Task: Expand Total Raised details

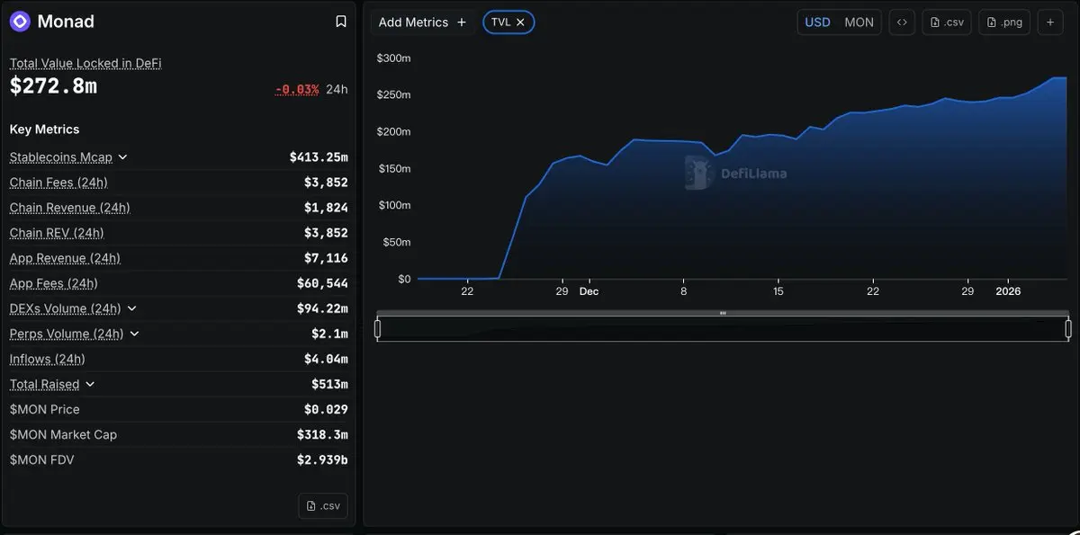Action: coord(90,384)
